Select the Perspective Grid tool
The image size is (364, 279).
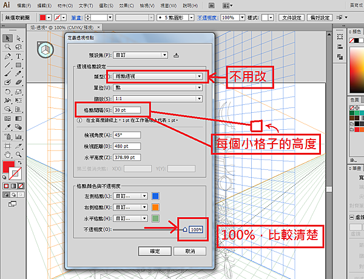19,109
